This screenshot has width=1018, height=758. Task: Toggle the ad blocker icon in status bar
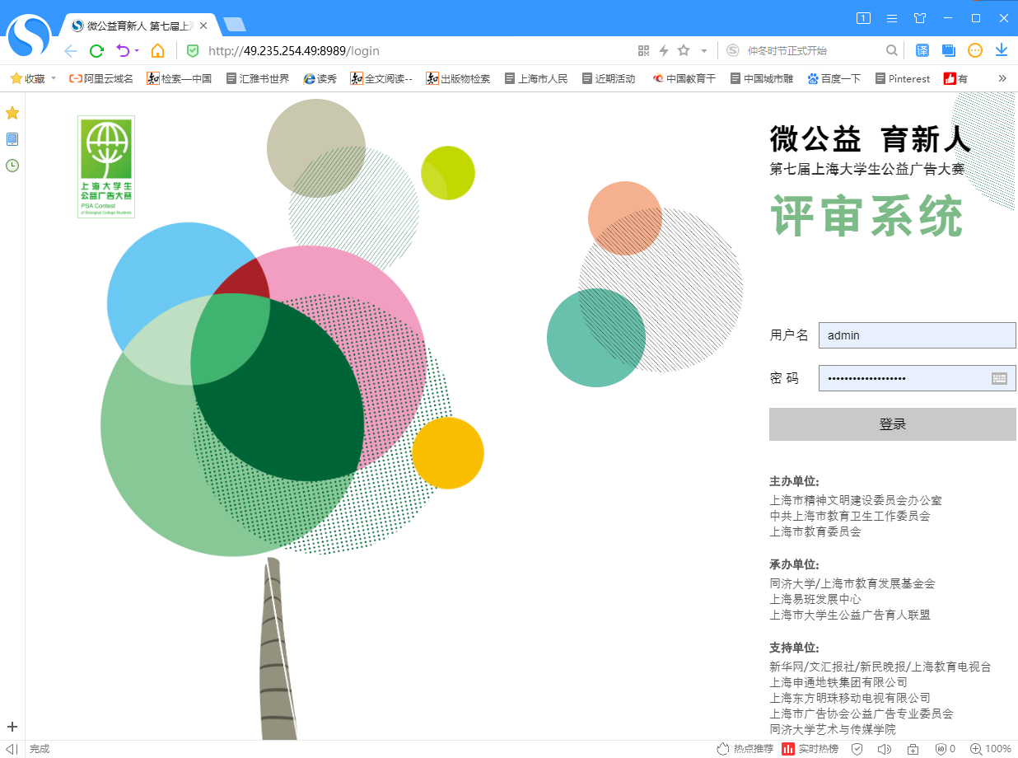point(941,749)
